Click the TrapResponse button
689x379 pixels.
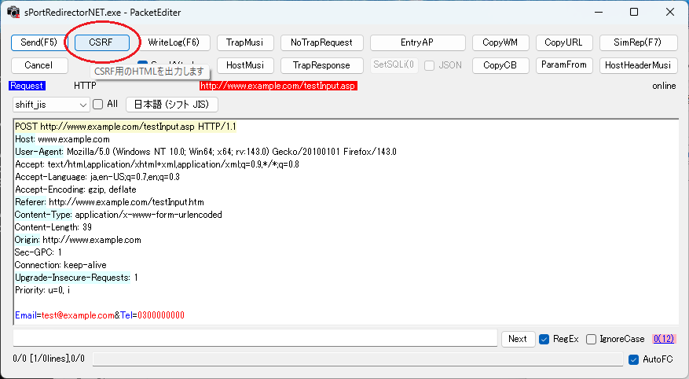coord(321,65)
